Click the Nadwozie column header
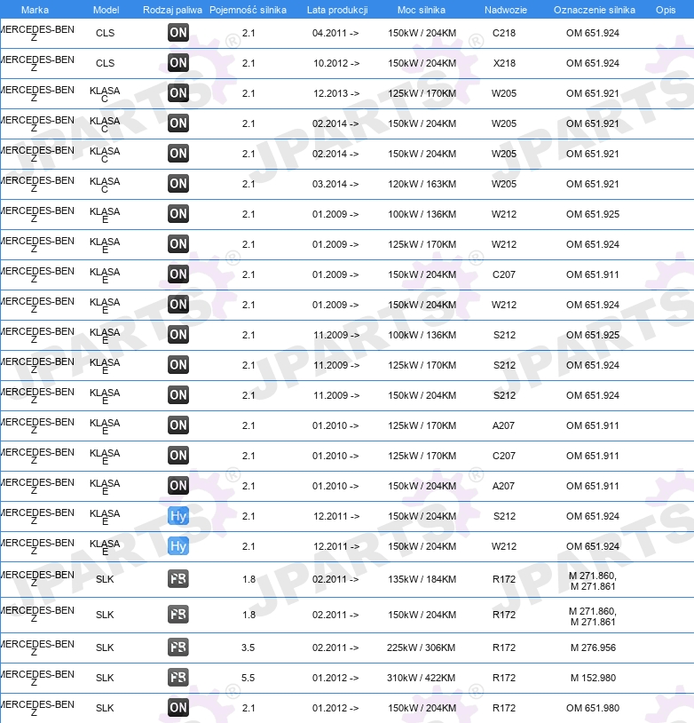 pyautogui.click(x=506, y=10)
